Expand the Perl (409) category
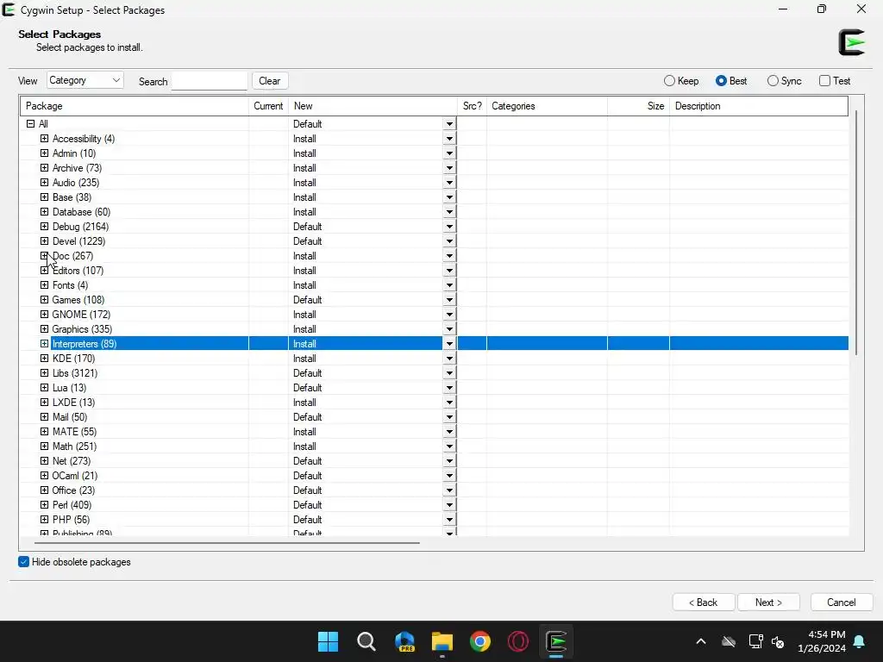 (45, 505)
